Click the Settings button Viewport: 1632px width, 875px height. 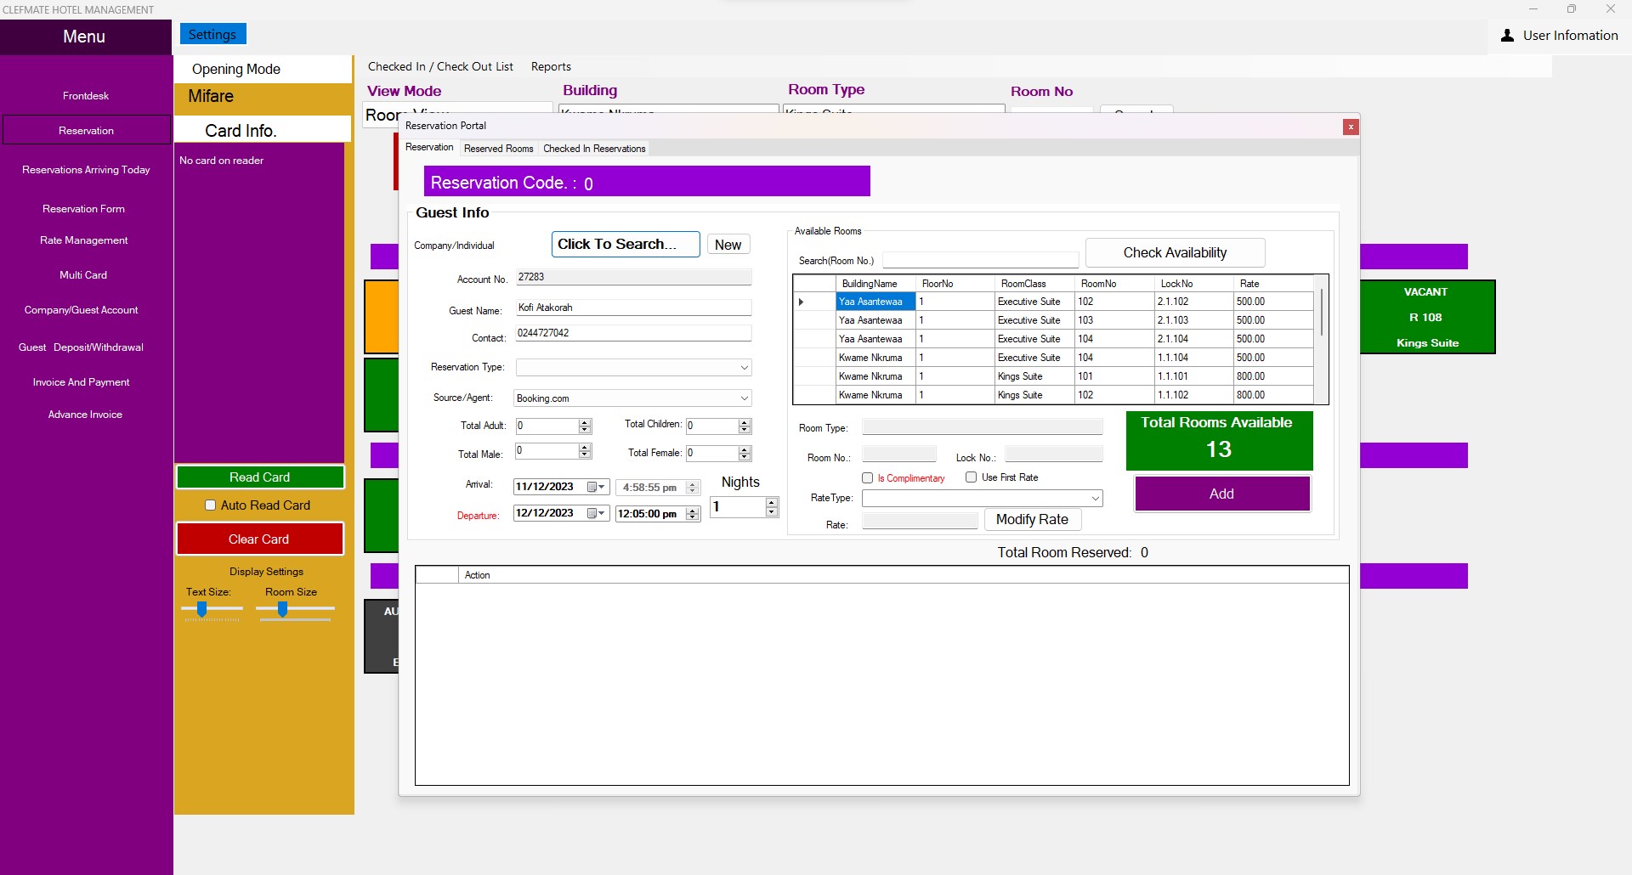pyautogui.click(x=212, y=34)
